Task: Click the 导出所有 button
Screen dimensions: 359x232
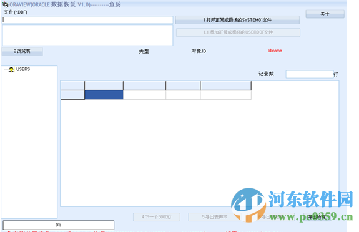Action: pyautogui.click(x=317, y=217)
